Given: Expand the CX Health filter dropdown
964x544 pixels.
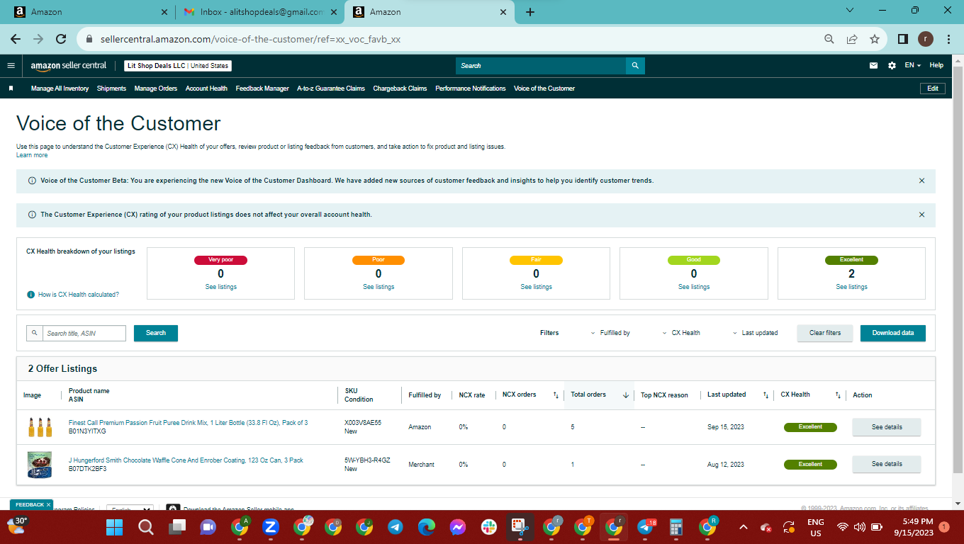Looking at the screenshot, I should tap(681, 333).
